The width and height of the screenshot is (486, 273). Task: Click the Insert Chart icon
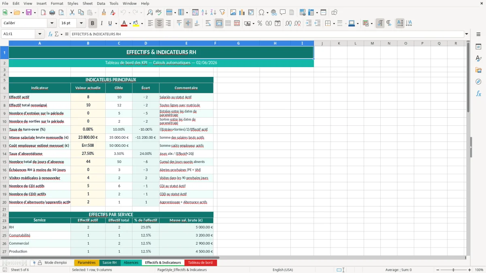coord(242,13)
